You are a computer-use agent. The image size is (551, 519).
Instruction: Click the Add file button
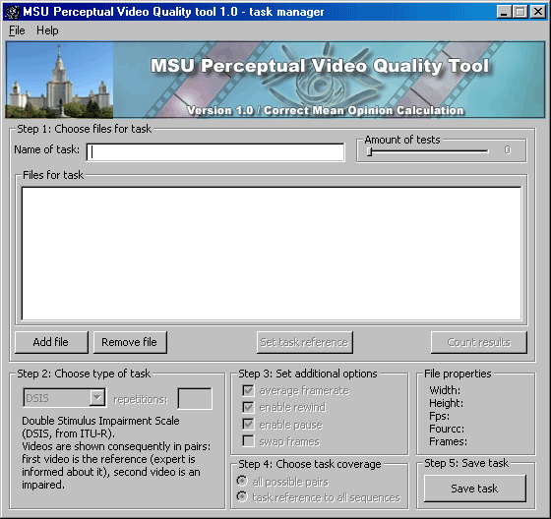coord(51,342)
